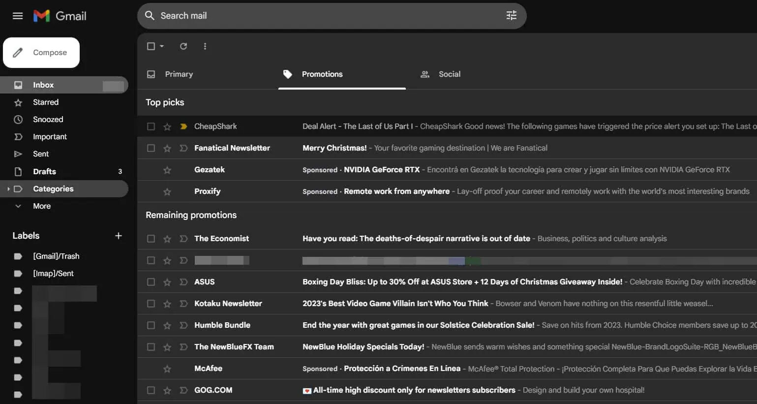Select the Fanatical Newsletter email checkbox
Screen dimensions: 757x404
151,148
